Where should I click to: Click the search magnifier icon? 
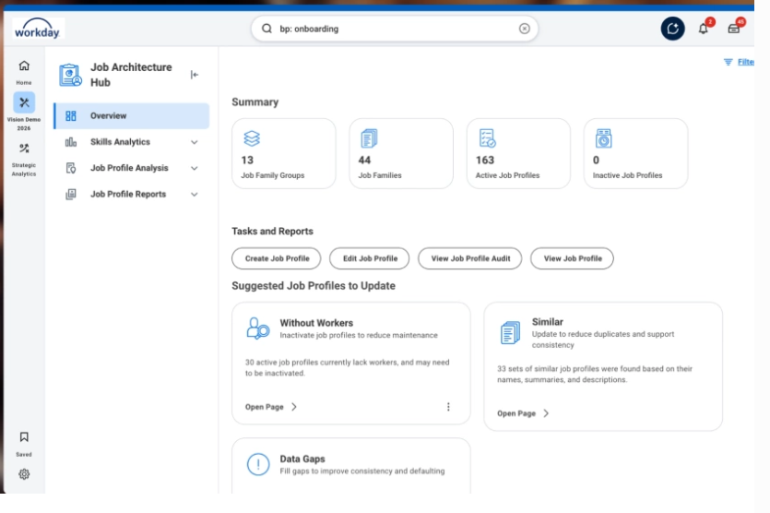click(x=267, y=29)
